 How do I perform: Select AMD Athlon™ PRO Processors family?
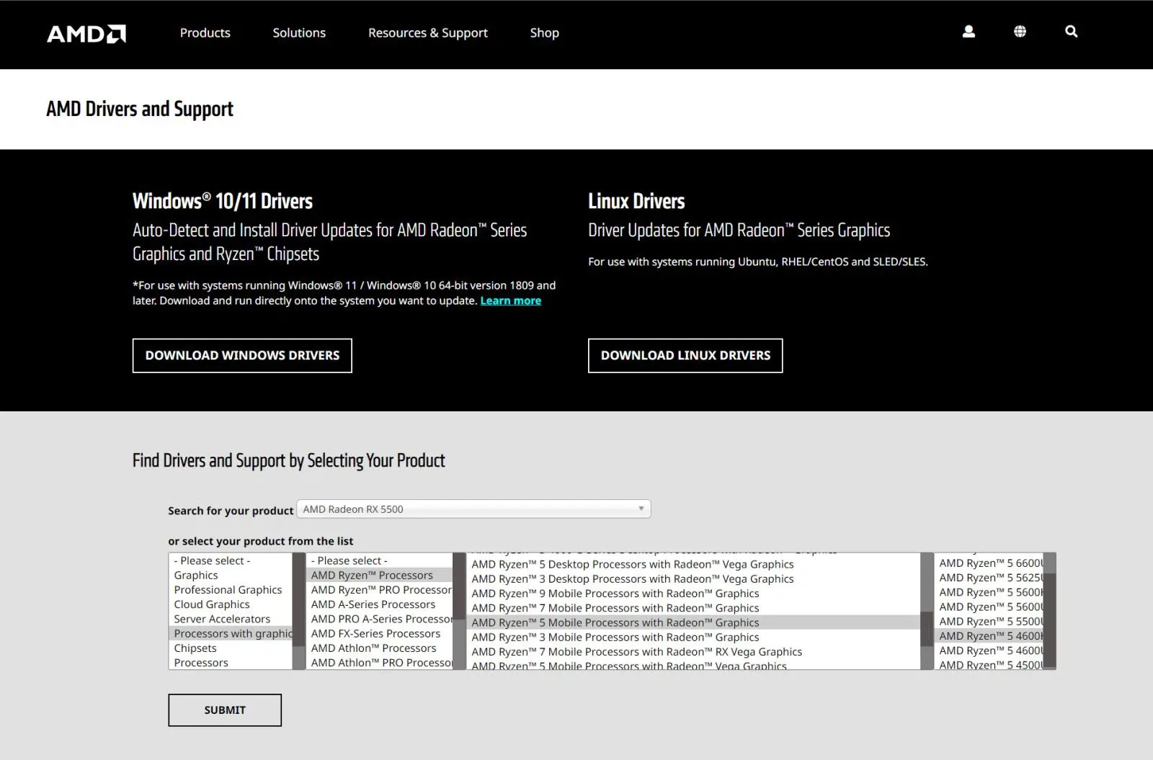[380, 663]
